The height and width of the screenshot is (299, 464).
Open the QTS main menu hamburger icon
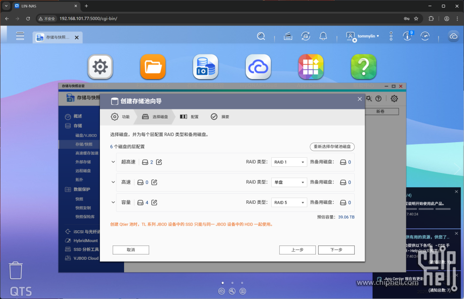[20, 36]
